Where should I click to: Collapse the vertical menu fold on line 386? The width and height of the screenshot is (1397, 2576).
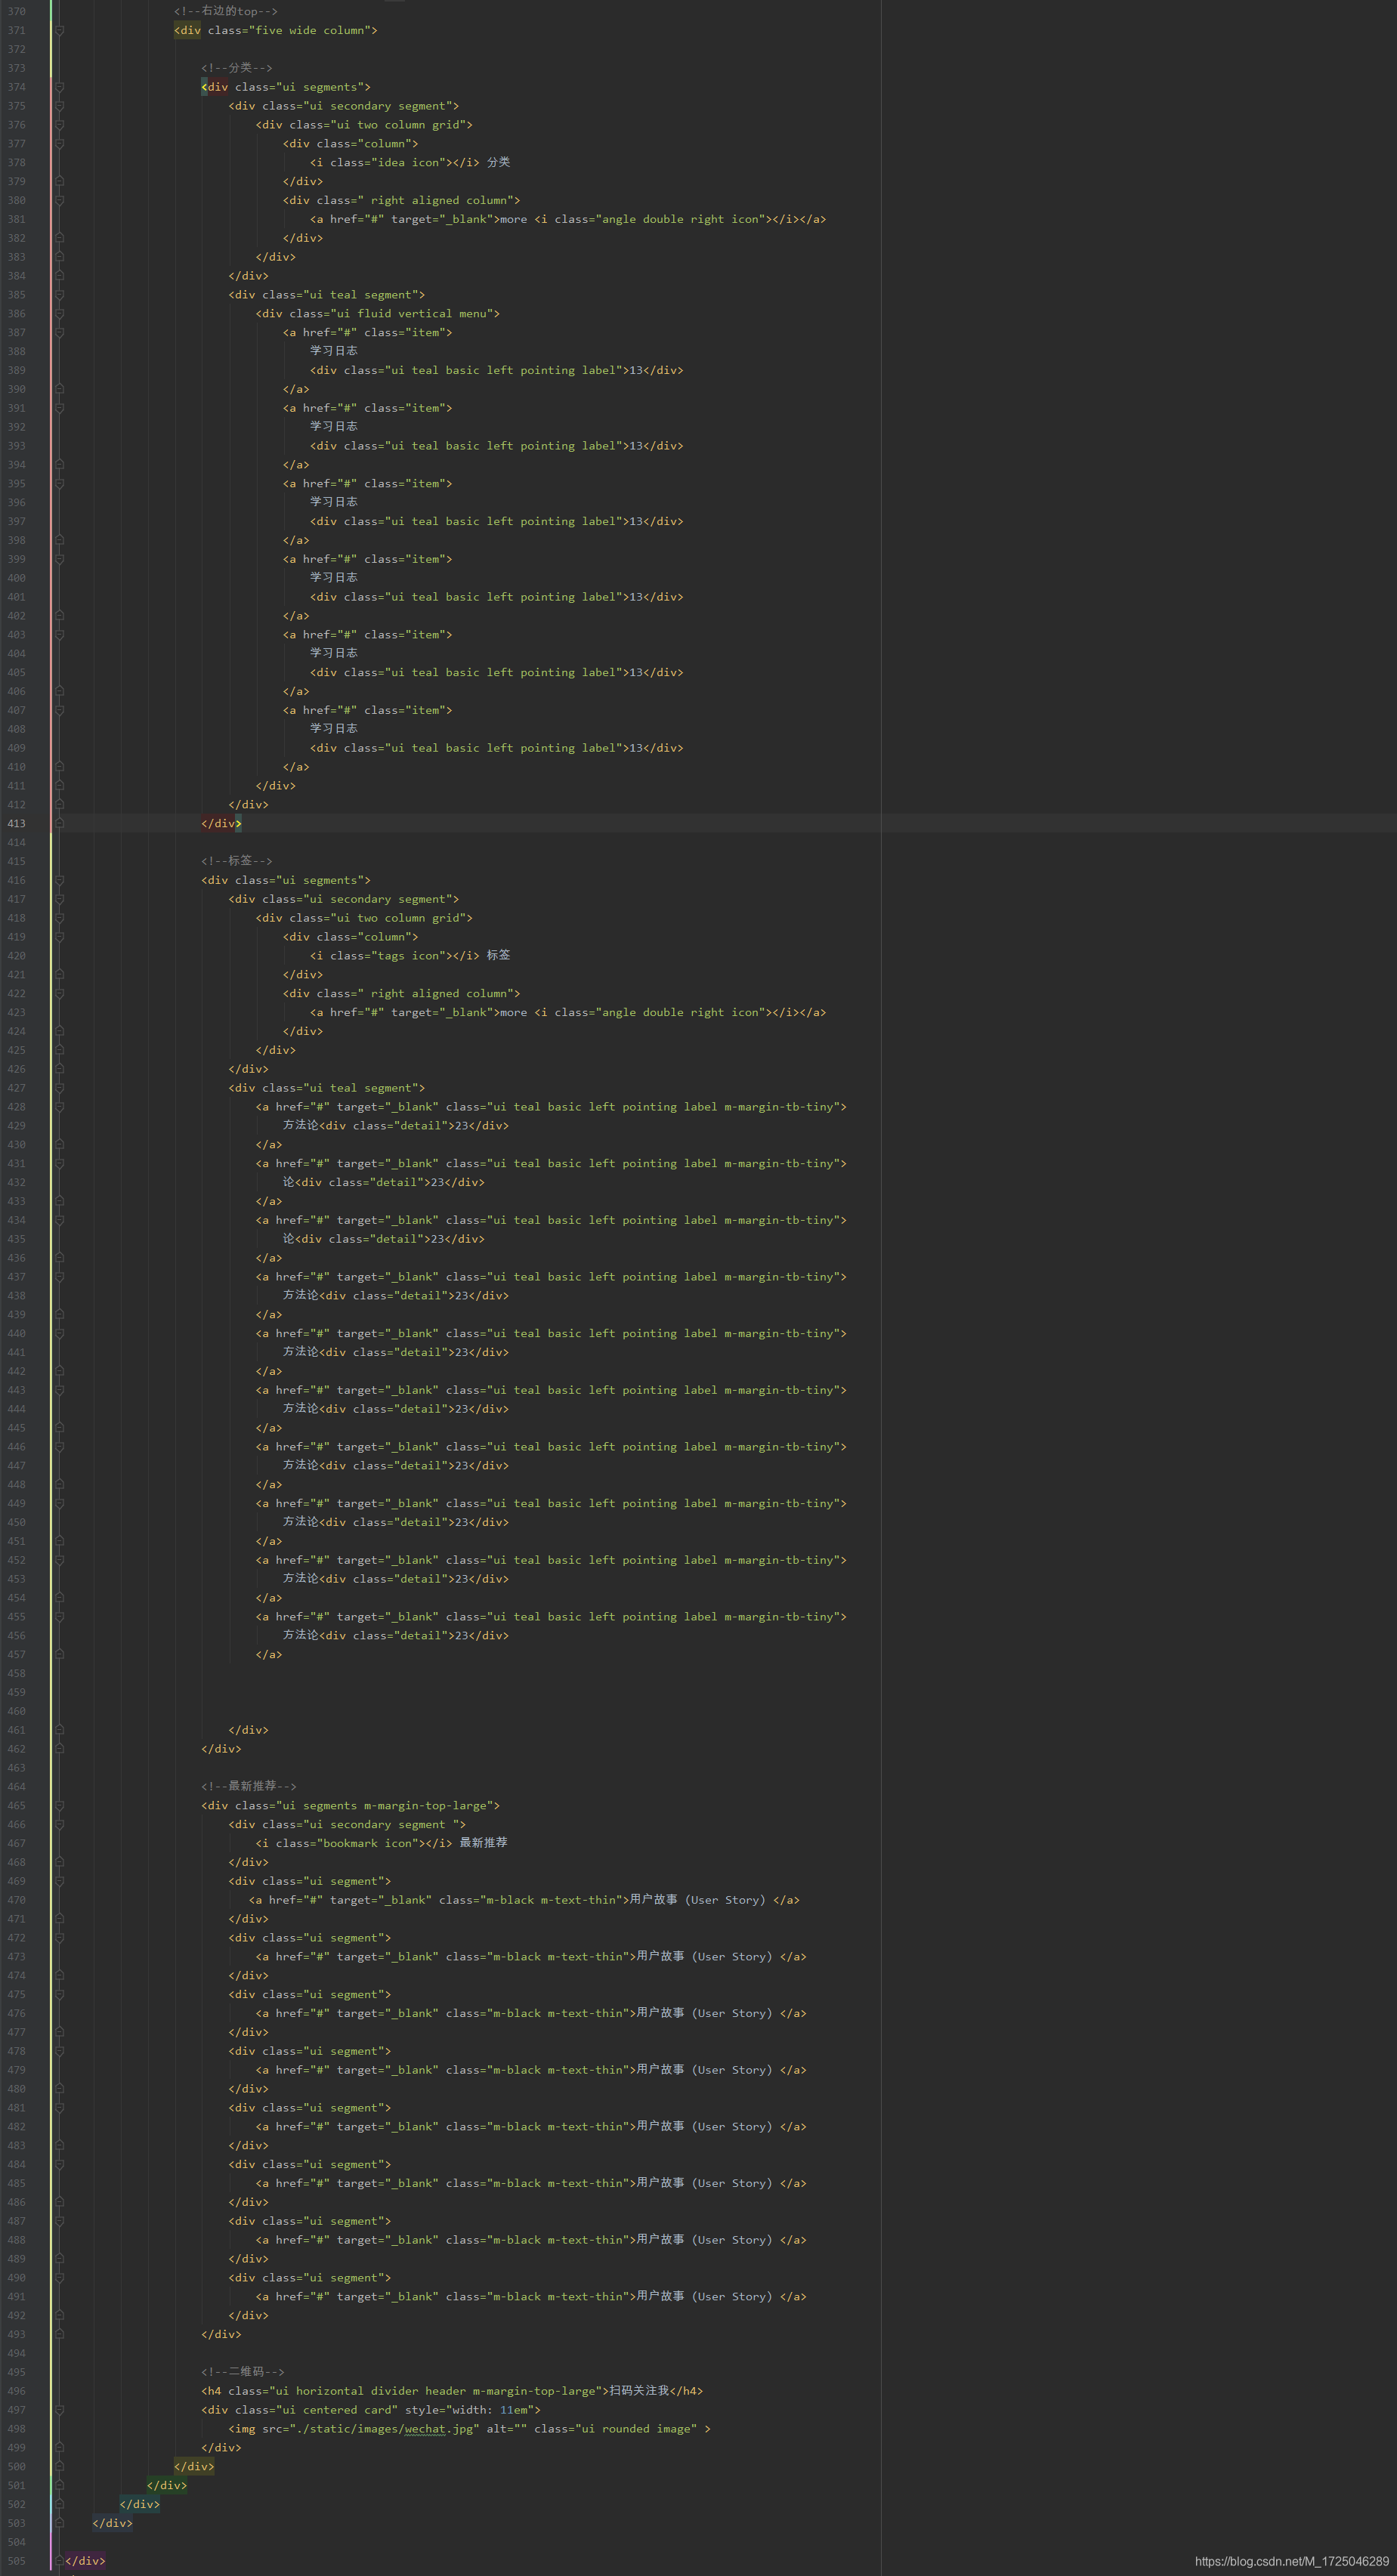coord(59,314)
